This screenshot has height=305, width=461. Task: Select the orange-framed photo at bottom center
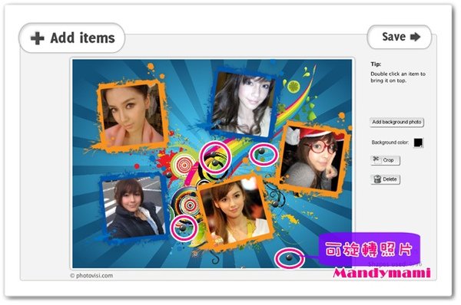236,212
